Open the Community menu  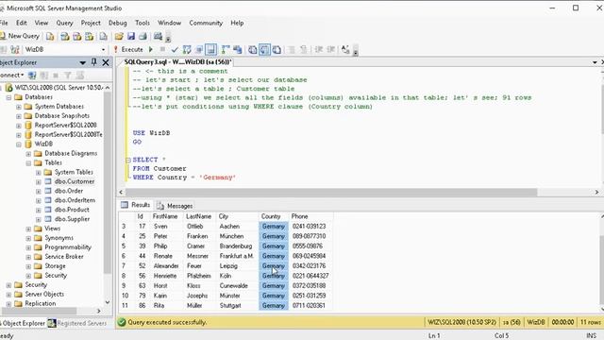coord(206,23)
